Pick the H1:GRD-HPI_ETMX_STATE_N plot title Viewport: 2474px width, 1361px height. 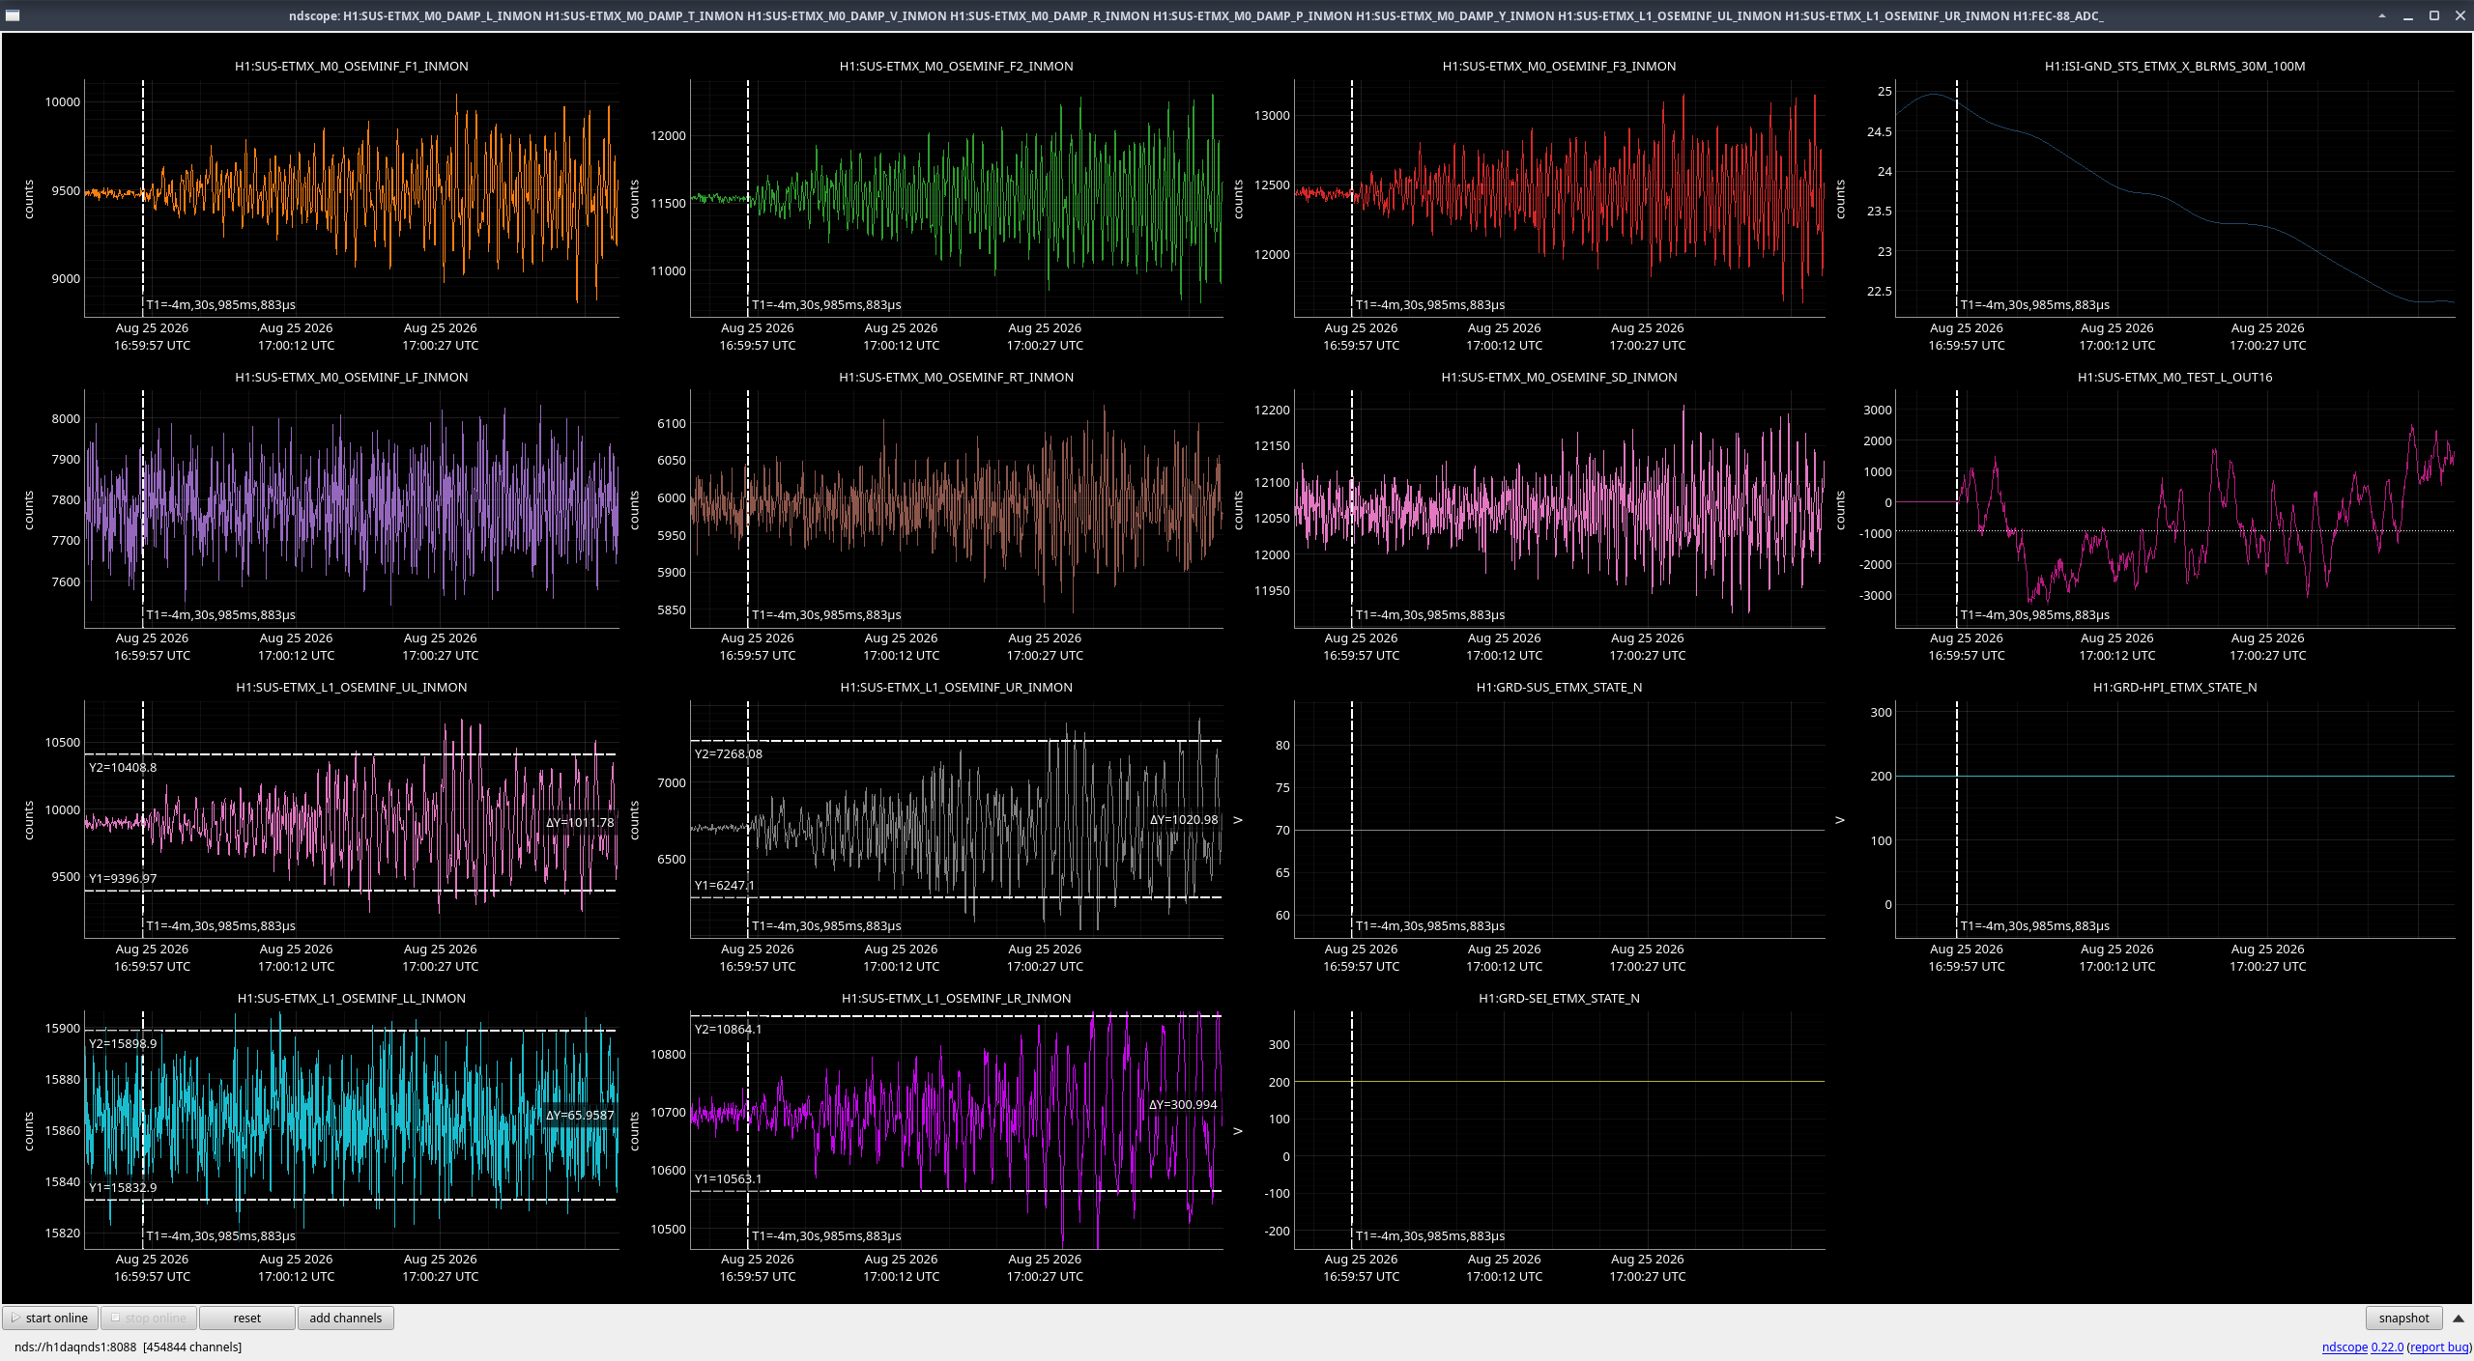pos(2174,688)
